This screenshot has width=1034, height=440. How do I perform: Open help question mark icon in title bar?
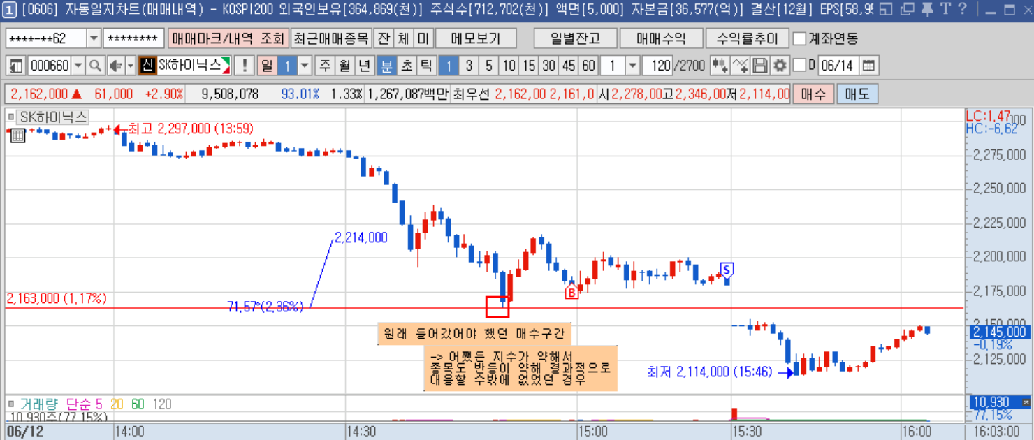[x=962, y=9]
